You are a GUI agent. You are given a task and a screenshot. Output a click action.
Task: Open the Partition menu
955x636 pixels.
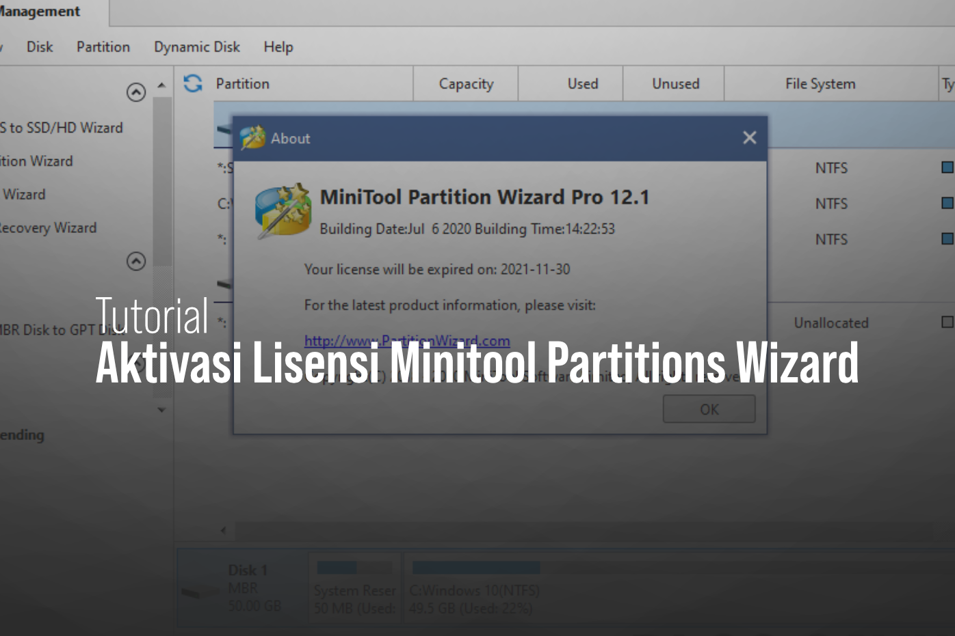(x=103, y=46)
